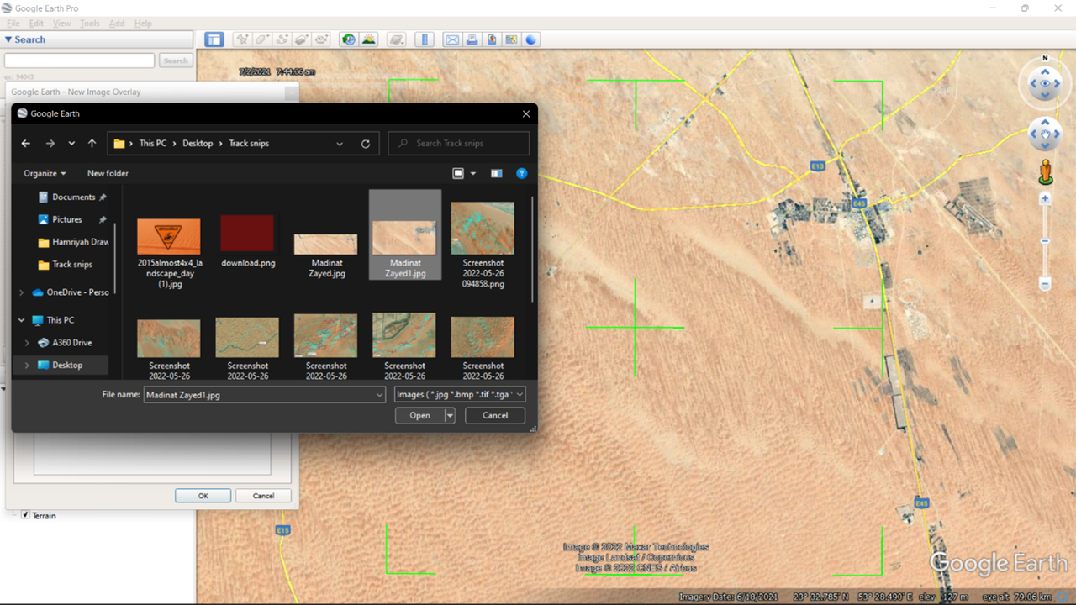
Task: Click View in Google Maps icon
Action: (x=512, y=39)
